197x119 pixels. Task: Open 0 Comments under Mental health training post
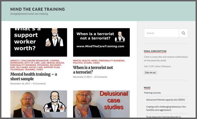click(39, 83)
